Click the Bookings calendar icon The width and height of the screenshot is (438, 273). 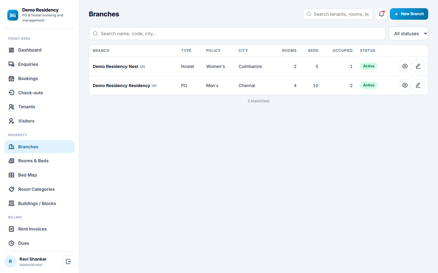(12, 79)
